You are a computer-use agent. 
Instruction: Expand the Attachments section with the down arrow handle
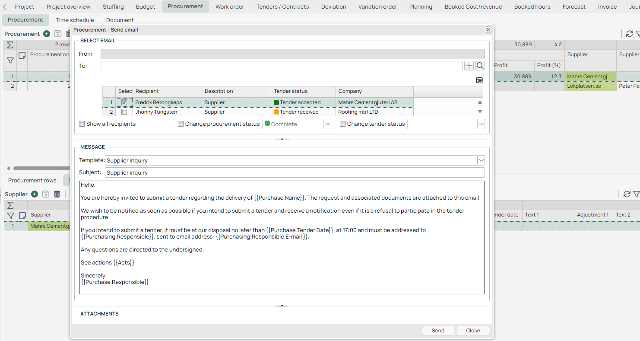click(x=282, y=306)
